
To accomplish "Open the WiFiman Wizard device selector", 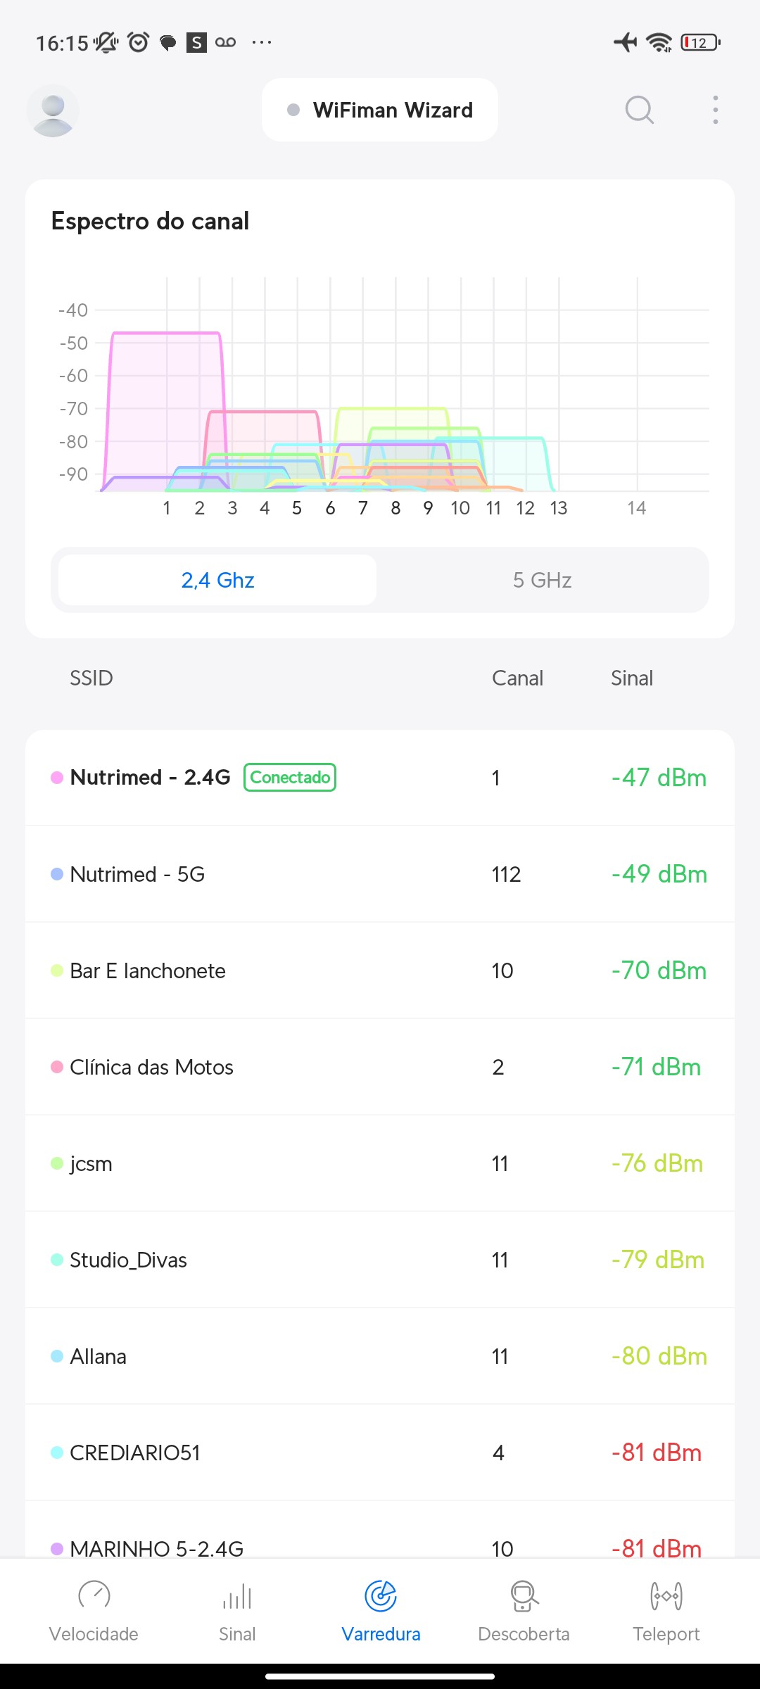I will coord(380,110).
